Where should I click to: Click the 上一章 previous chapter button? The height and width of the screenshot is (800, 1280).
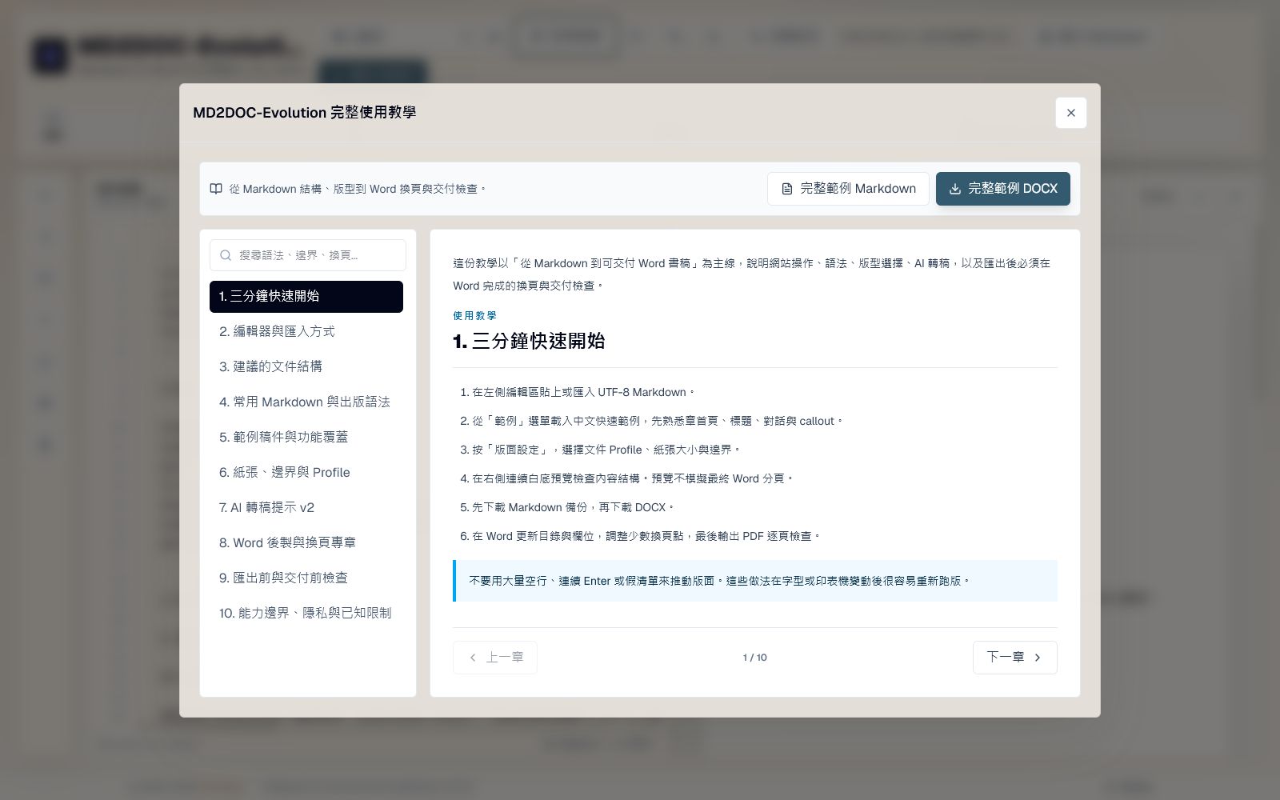[495, 658]
